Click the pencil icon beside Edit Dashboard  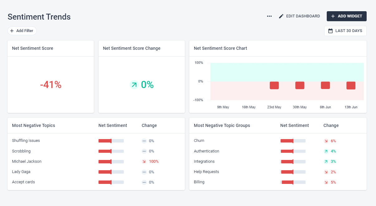tap(281, 16)
